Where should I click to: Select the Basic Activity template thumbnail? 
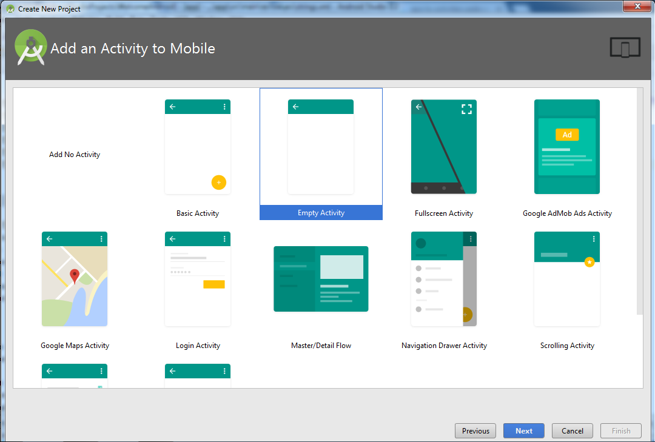pyautogui.click(x=198, y=147)
